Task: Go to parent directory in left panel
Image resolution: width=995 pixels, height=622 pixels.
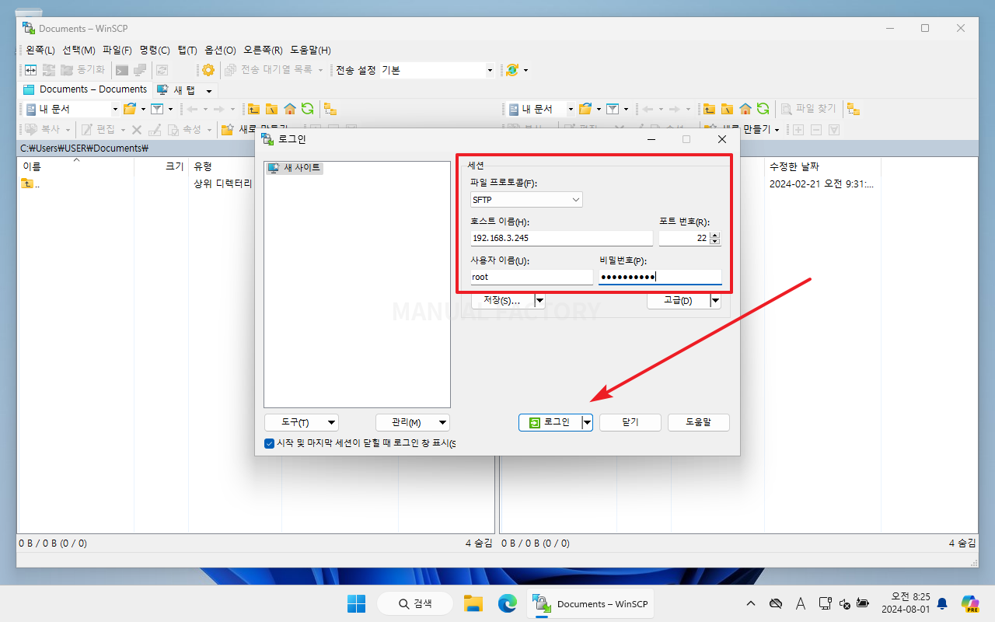Action: [253, 109]
